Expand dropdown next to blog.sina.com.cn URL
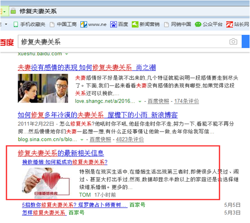Screen dimensions: 250x223 [x=82, y=140]
